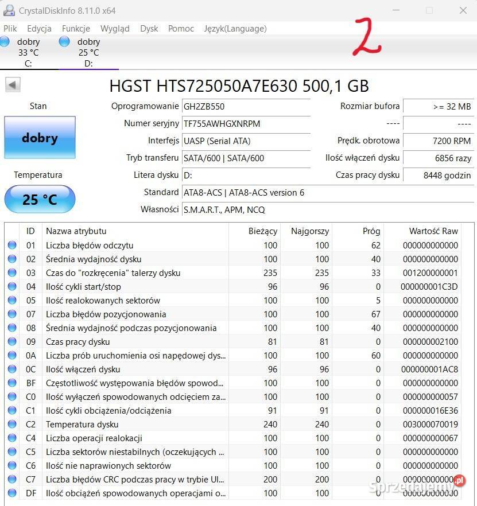Open the Pomoc menu
The image size is (477, 506).
pos(181,29)
